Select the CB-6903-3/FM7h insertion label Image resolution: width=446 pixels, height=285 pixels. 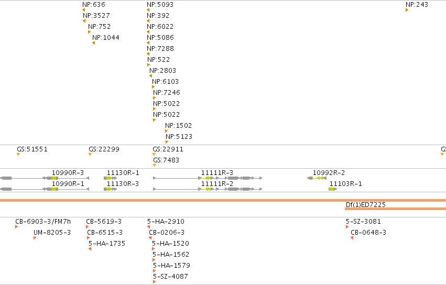pyautogui.click(x=43, y=221)
